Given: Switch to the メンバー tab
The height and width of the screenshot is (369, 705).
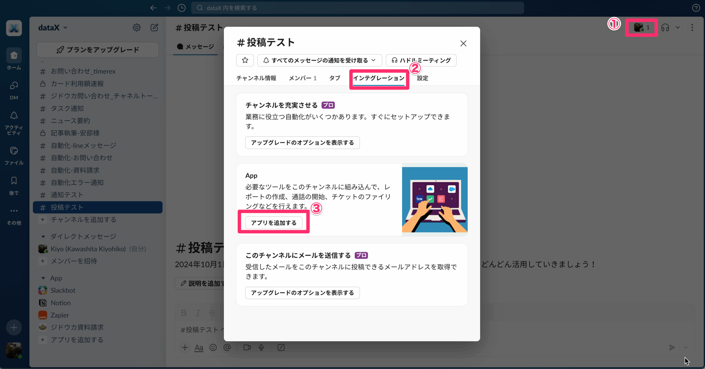Looking at the screenshot, I should [x=303, y=78].
